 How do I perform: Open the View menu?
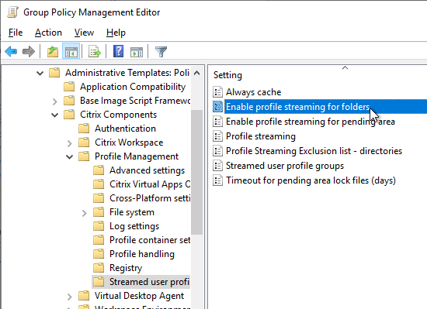click(84, 33)
